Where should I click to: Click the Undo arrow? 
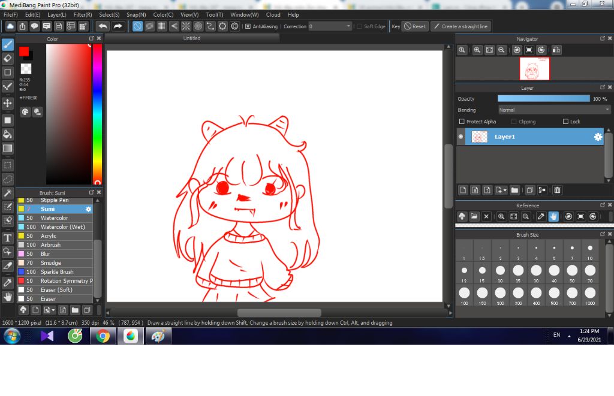click(x=103, y=26)
